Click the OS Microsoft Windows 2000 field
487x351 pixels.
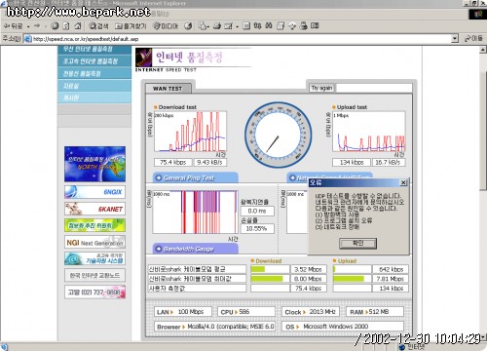(x=343, y=327)
